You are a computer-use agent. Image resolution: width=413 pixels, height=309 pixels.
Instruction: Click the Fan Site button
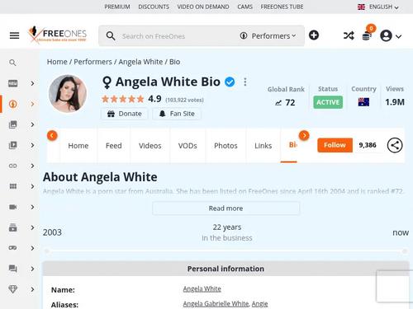177,114
